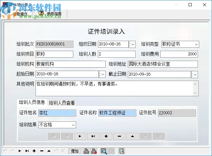212x156 pixels.
Task: Delete record with bottom toolbar minus icon
Action: coord(42,151)
